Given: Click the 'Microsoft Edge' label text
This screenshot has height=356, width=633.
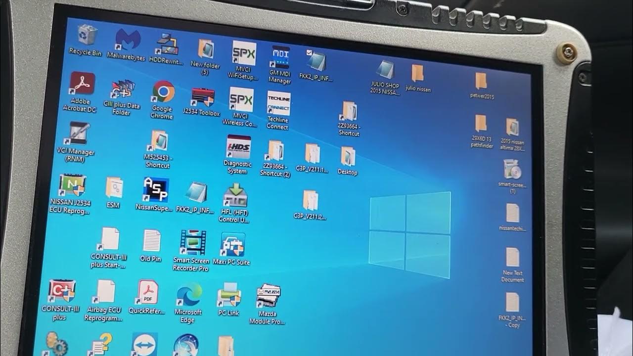Looking at the screenshot, I should pyautogui.click(x=188, y=316).
